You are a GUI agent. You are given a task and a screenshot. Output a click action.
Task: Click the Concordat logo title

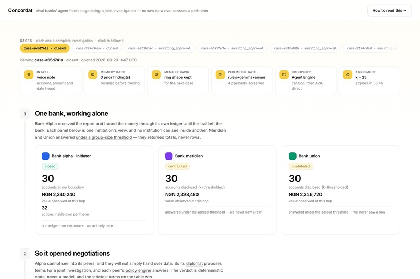click(20, 11)
